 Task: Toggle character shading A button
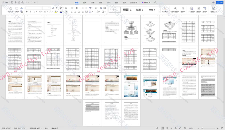[66, 12]
